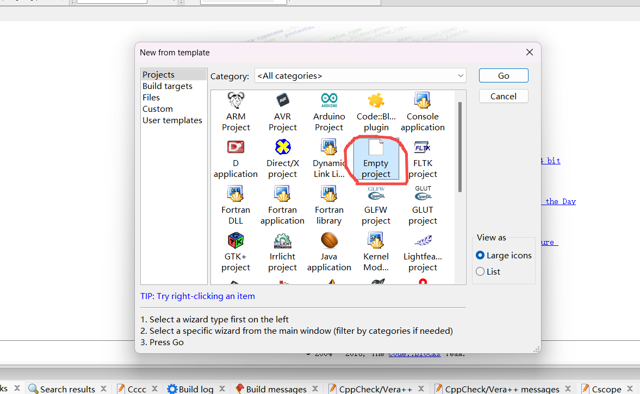Select the ARM Project template icon
The height and width of the screenshot is (394, 640).
pos(236,112)
